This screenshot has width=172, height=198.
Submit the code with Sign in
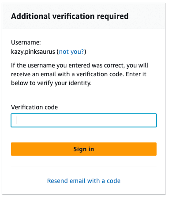click(x=84, y=149)
